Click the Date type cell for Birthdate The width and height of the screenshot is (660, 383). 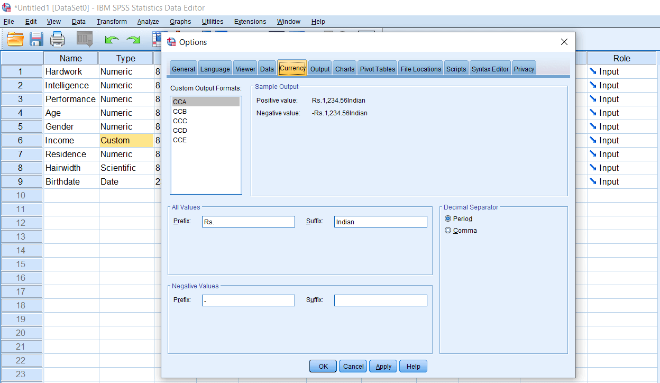click(126, 181)
